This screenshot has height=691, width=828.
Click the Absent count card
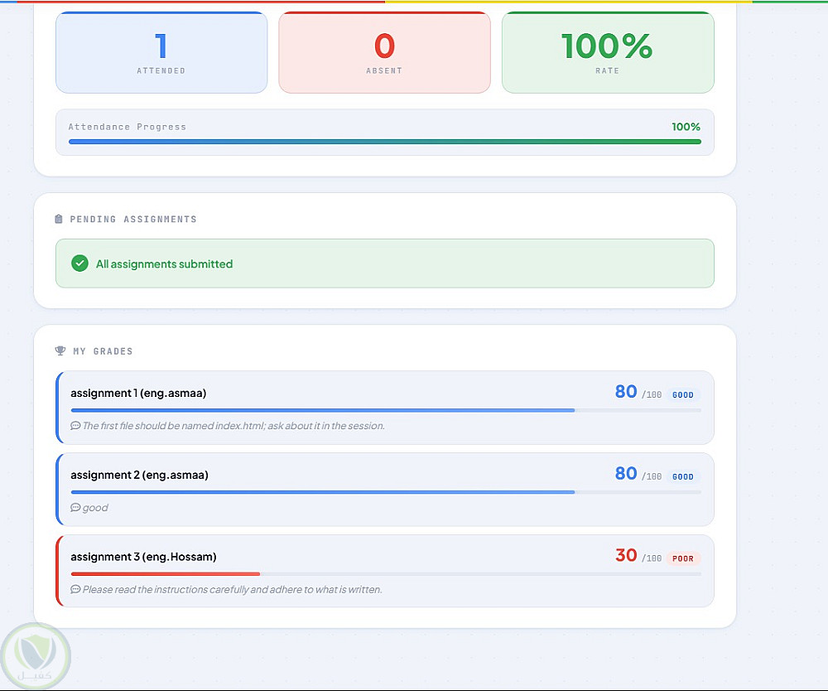tap(384, 52)
